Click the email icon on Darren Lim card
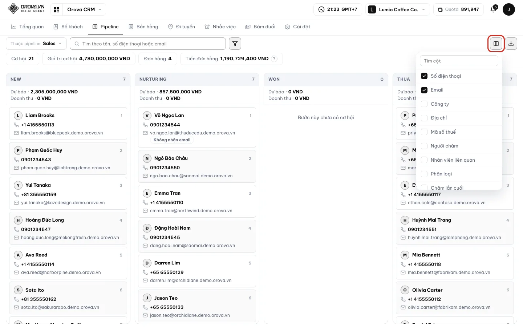 tap(145, 280)
